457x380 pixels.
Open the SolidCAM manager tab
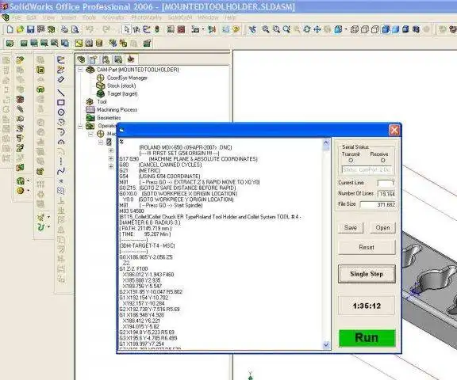pos(131,59)
